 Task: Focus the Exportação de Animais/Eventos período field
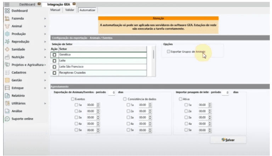coord(112,92)
